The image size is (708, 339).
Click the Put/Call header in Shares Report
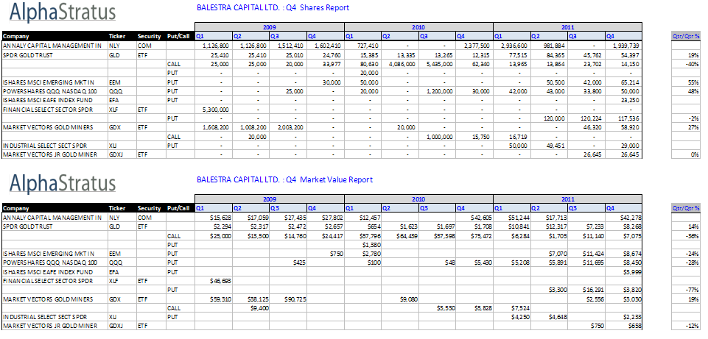coord(180,37)
